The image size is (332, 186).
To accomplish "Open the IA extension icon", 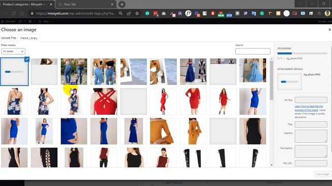I will point(180,13).
